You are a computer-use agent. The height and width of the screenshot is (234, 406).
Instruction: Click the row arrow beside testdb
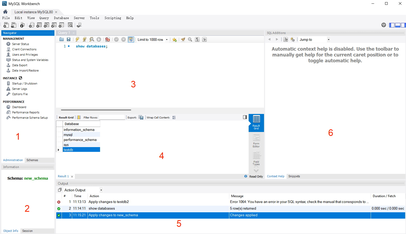click(59, 150)
